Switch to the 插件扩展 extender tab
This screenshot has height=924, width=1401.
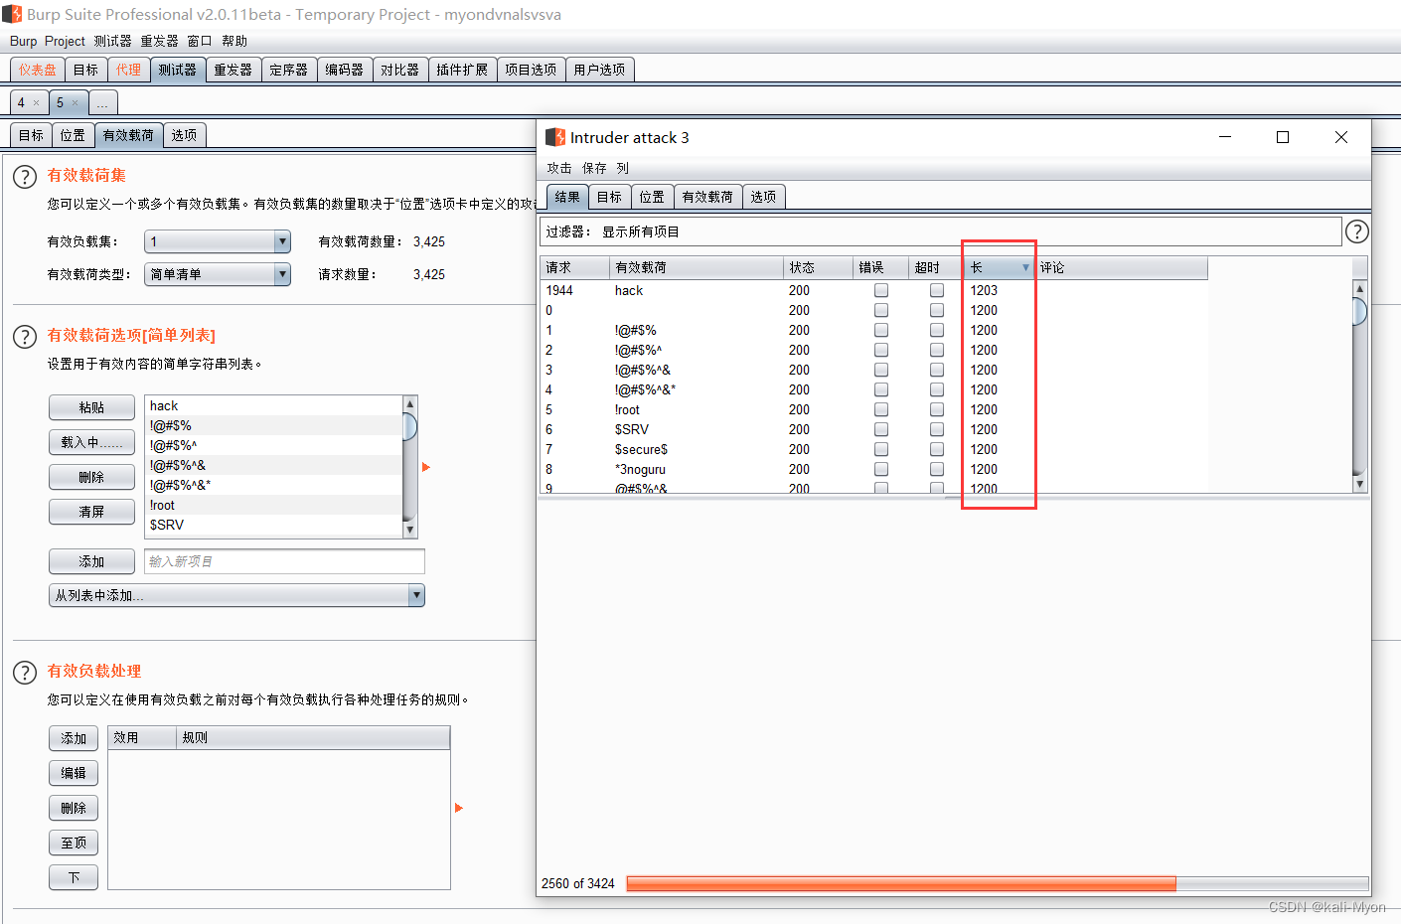pos(462,70)
